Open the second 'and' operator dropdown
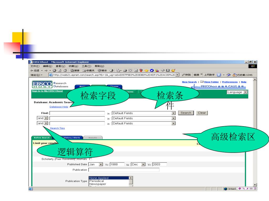Screen dimensions: 269x201 pyautogui.click(x=42, y=123)
